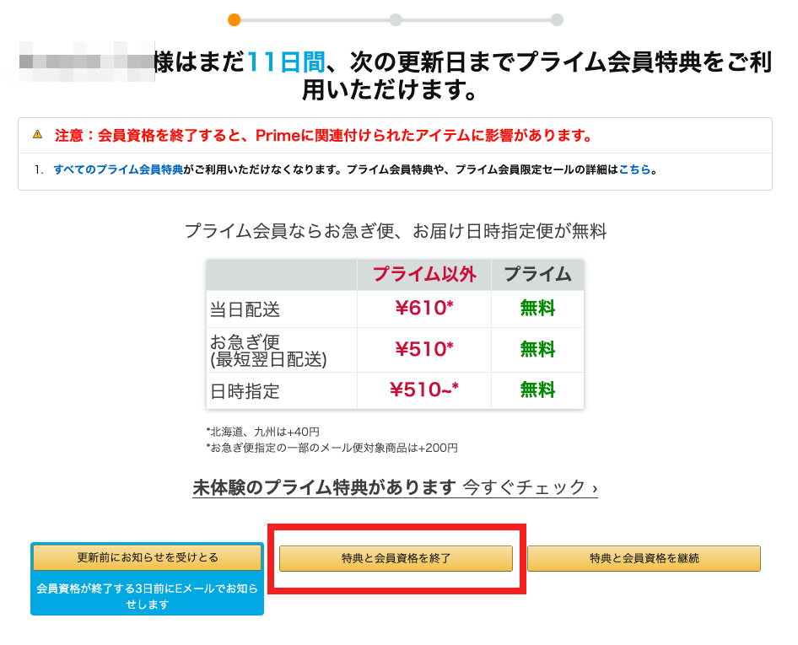Click the 当日配送 row label
Screen dimensions: 798x645
pos(245,309)
